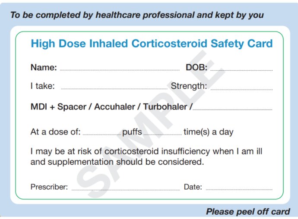Viewport: 298px width, 219px height.
Task: Select the Turbohaler option text
Action: (x=165, y=106)
